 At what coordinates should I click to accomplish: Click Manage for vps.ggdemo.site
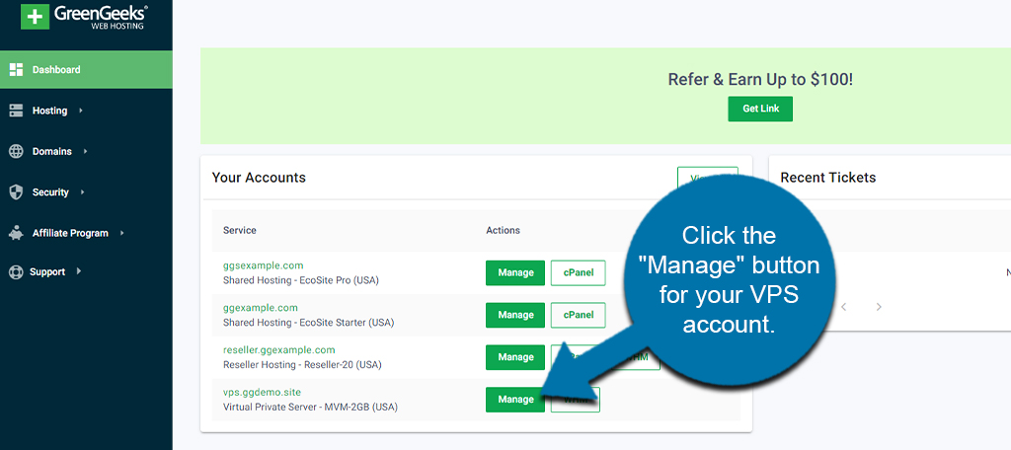pos(515,400)
